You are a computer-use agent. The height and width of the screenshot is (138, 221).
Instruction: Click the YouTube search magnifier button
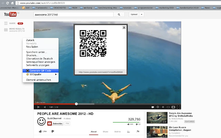119,14
